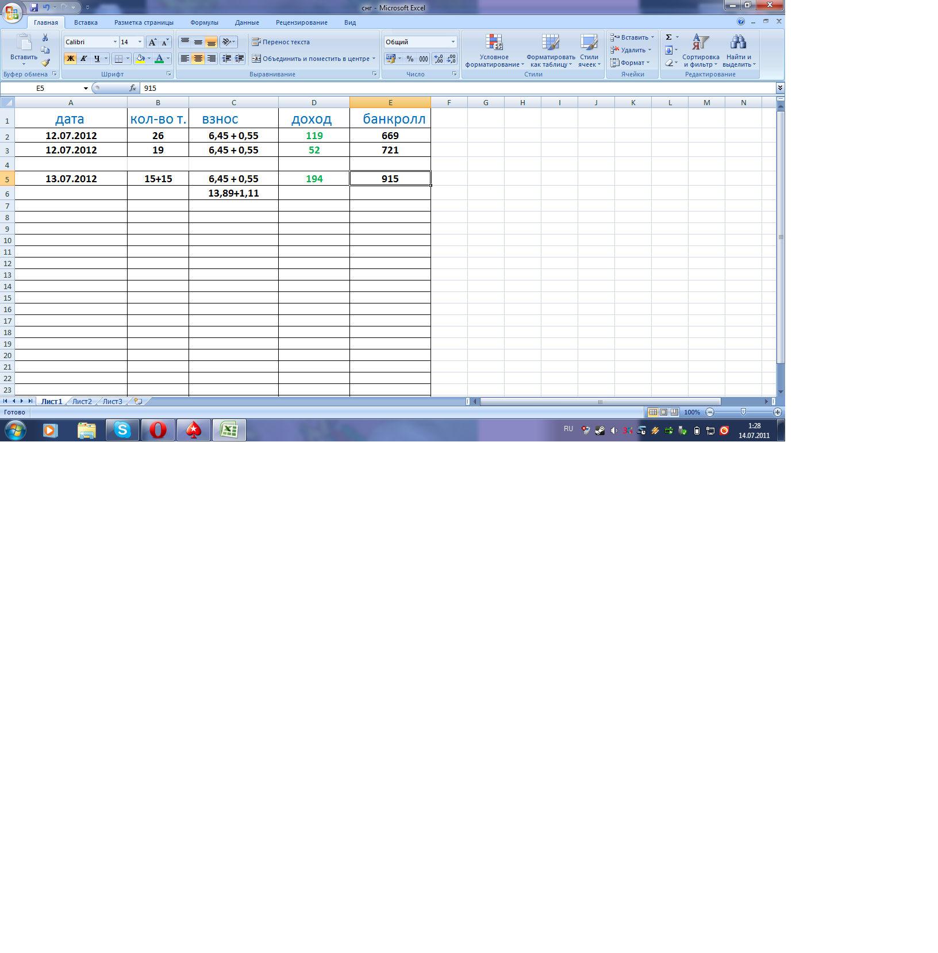Enable Wrap Text (Перенос текста)

pos(281,42)
